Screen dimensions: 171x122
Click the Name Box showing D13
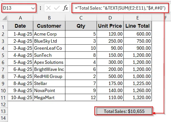pyautogui.click(x=19, y=8)
